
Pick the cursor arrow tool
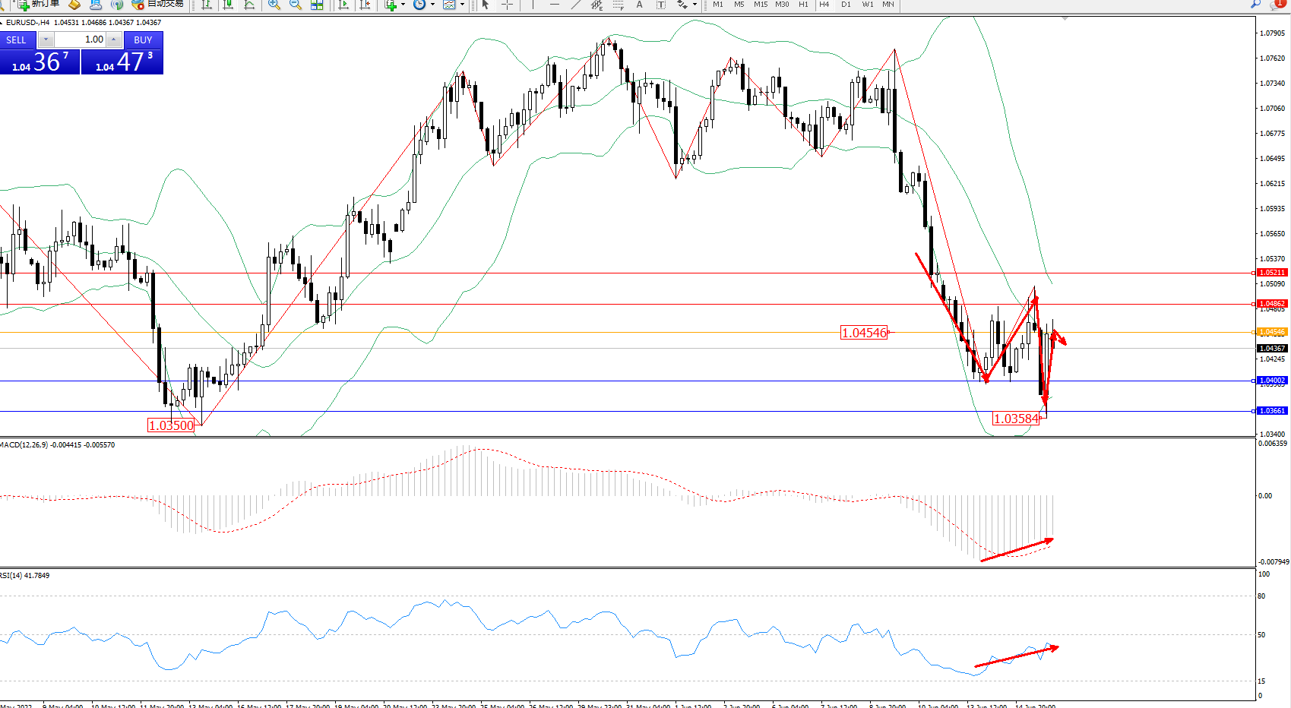click(486, 5)
